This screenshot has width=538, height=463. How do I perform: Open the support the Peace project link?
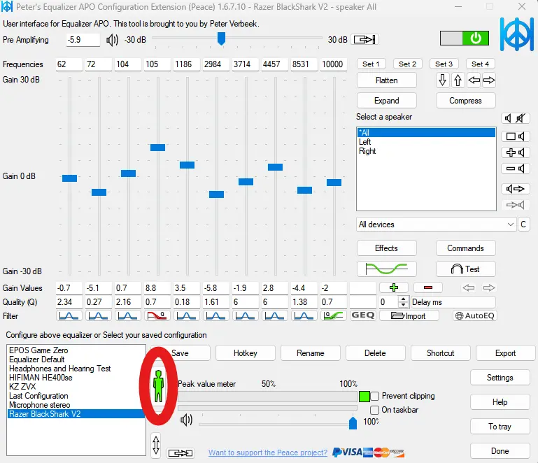pyautogui.click(x=268, y=453)
